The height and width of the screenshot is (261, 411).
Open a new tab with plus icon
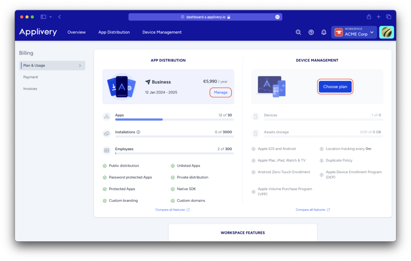378,17
